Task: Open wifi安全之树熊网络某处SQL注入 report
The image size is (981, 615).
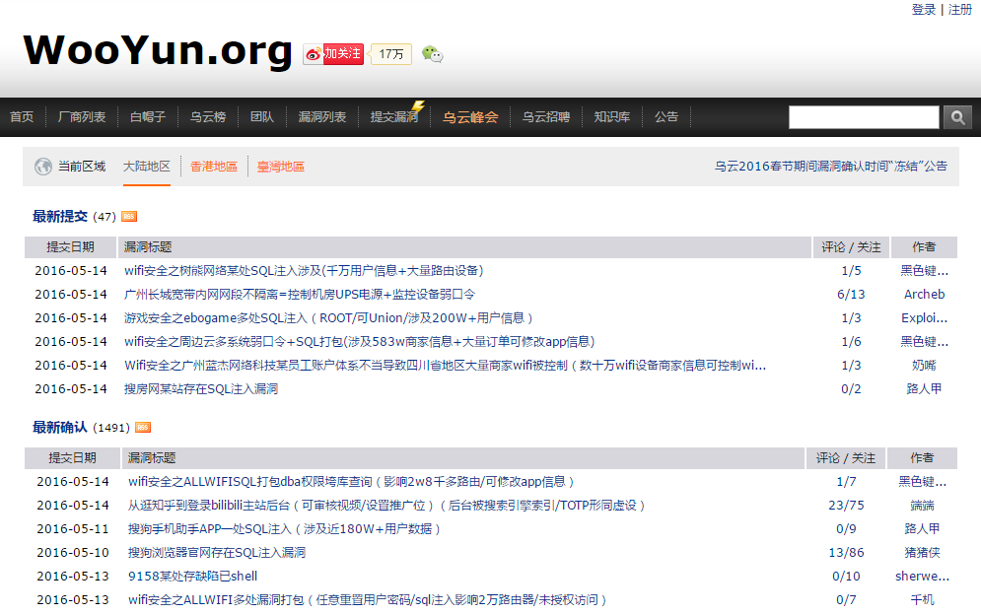Action: tap(304, 271)
